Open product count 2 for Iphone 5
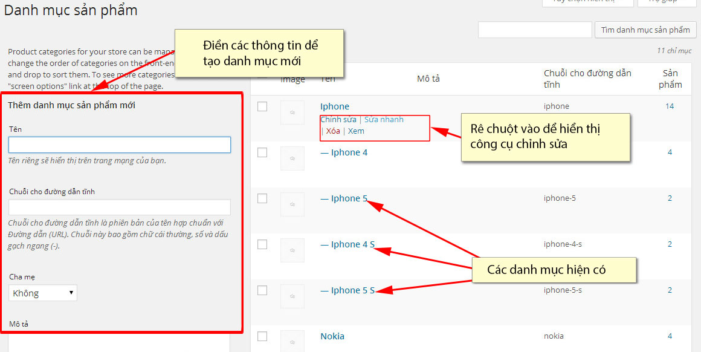 click(670, 198)
